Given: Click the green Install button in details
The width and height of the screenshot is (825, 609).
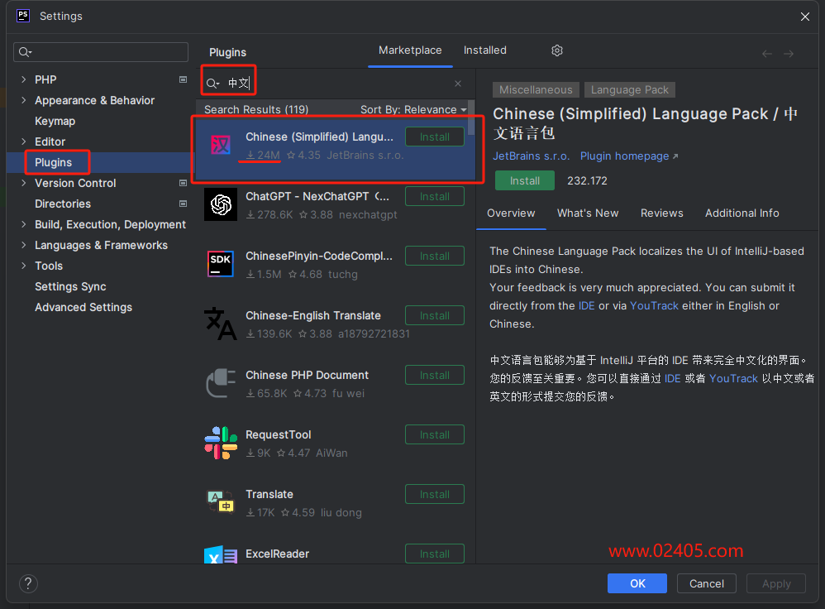Looking at the screenshot, I should (x=524, y=180).
